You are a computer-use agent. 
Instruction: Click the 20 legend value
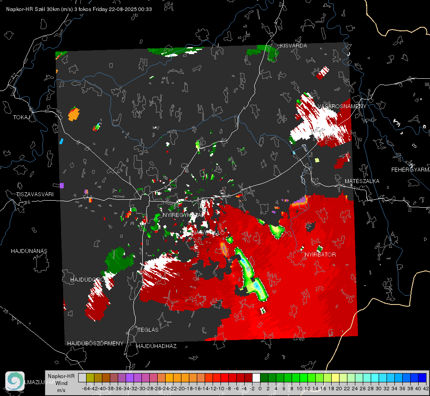(339, 389)
